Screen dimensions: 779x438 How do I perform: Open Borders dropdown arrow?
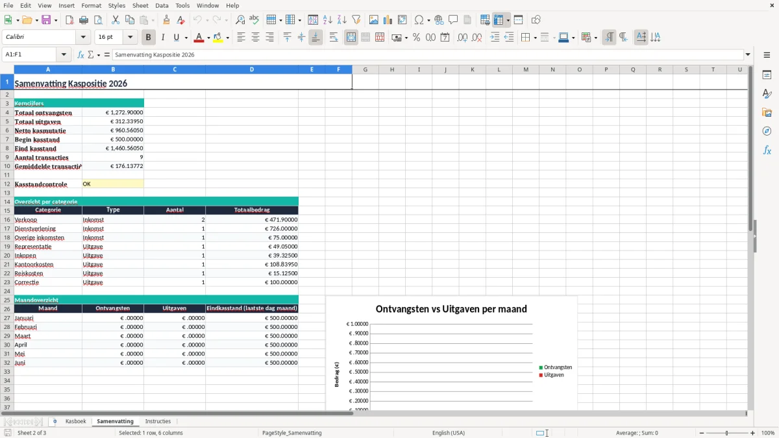[535, 38]
